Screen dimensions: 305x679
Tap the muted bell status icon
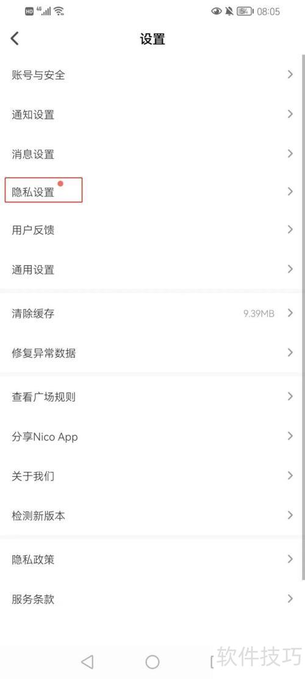coord(229,11)
